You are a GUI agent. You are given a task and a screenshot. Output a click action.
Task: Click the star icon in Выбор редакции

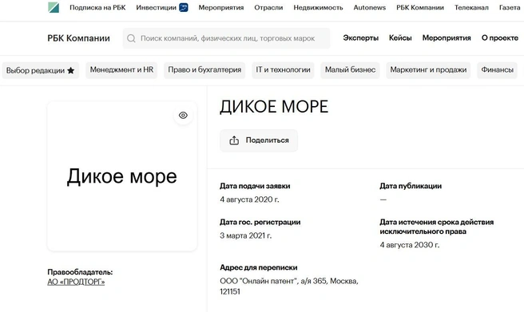click(70, 70)
